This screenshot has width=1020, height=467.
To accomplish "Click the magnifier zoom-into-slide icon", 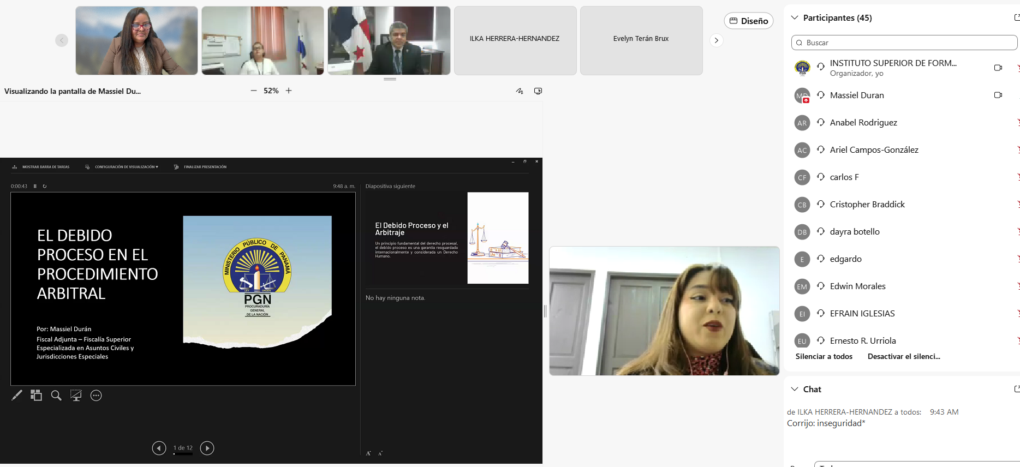I will point(56,396).
